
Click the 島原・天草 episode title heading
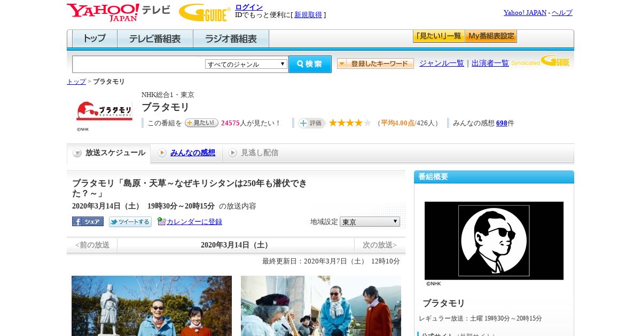[x=190, y=188]
